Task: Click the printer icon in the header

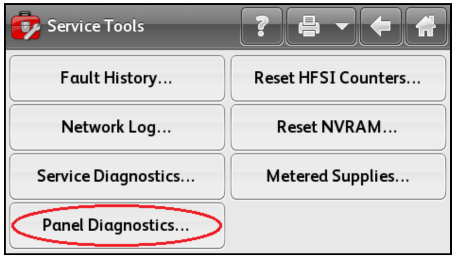Action: [309, 26]
